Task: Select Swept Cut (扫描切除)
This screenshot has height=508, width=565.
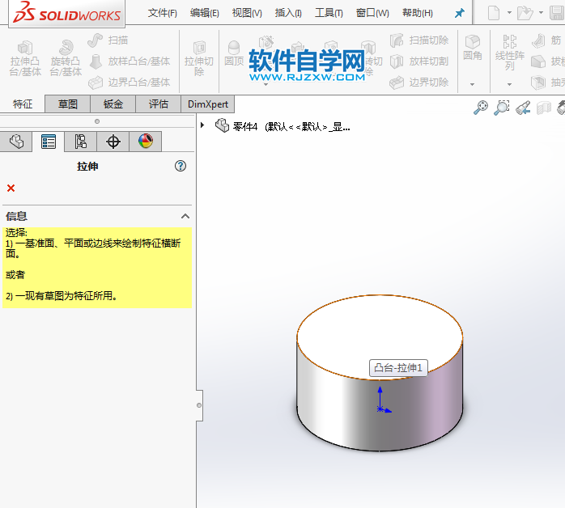Action: pyautogui.click(x=419, y=40)
